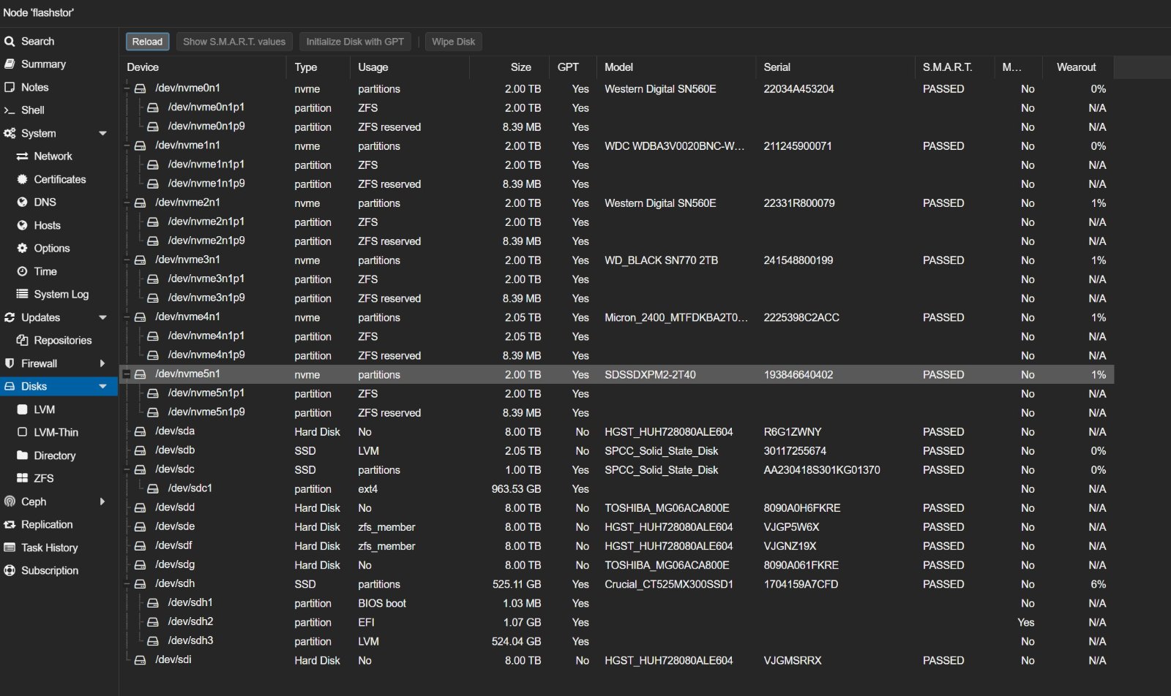Click the TOSHIBA_MG06ACA800E model on /dev/sdd
Viewport: 1171px width, 696px height.
click(x=667, y=508)
